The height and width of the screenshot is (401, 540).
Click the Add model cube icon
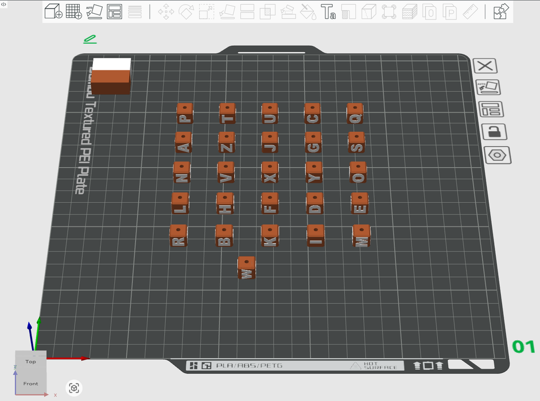click(53, 11)
